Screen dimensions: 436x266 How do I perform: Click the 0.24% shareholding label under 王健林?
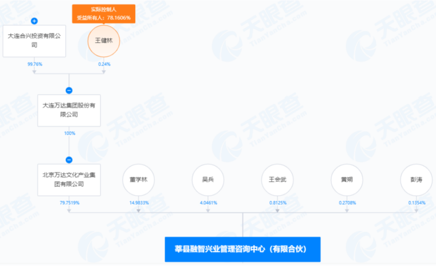click(x=104, y=64)
